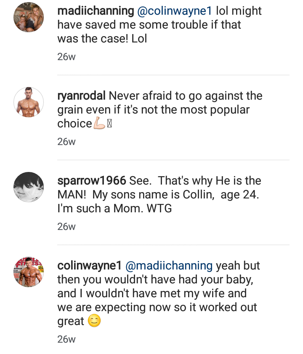
Task: Tap the smiling face emoji
Action: click(94, 321)
